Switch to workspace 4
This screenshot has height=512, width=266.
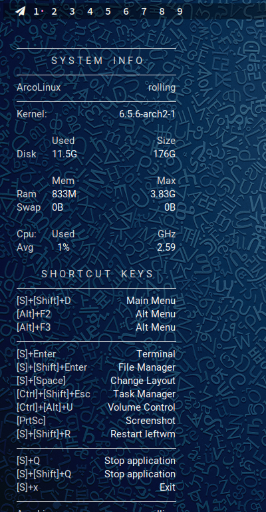[90, 12]
